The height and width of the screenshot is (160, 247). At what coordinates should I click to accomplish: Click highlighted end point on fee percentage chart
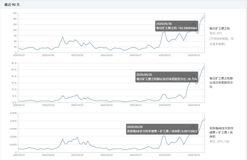click(x=204, y=67)
